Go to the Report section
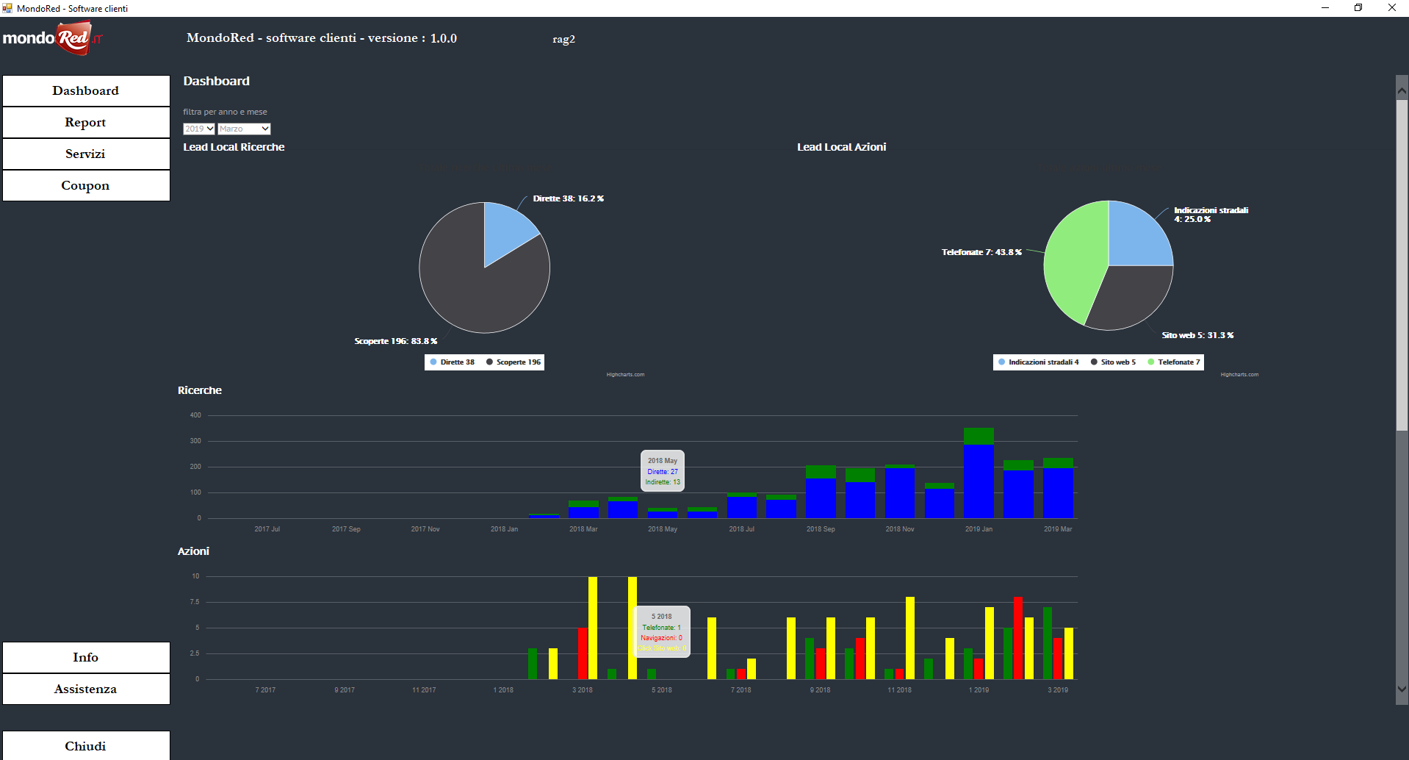 click(86, 123)
